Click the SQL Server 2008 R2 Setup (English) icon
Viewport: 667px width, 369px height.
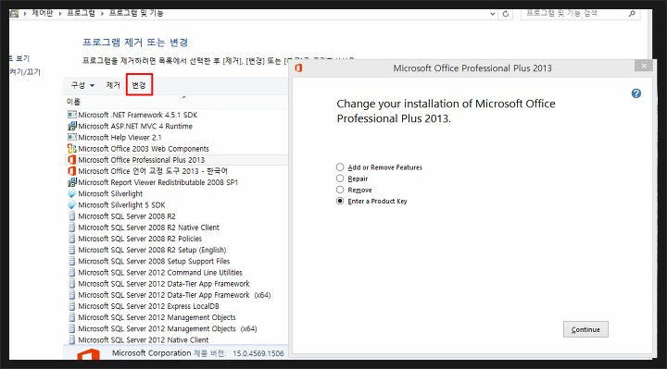coord(72,250)
